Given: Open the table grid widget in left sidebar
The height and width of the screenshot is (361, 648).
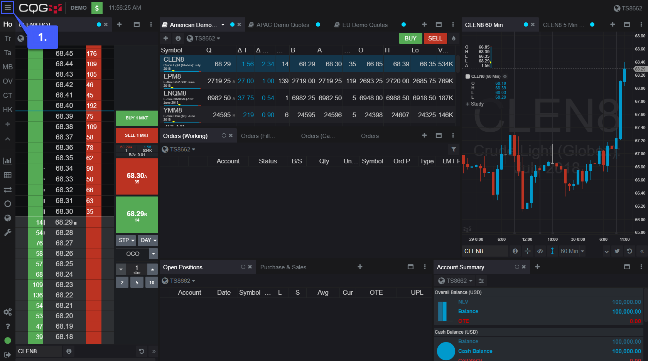Looking at the screenshot, I should pos(8,175).
